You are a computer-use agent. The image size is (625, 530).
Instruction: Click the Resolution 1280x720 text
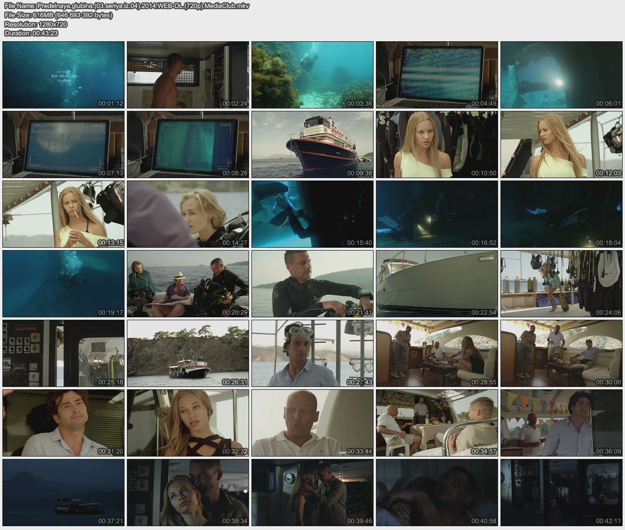(x=36, y=24)
